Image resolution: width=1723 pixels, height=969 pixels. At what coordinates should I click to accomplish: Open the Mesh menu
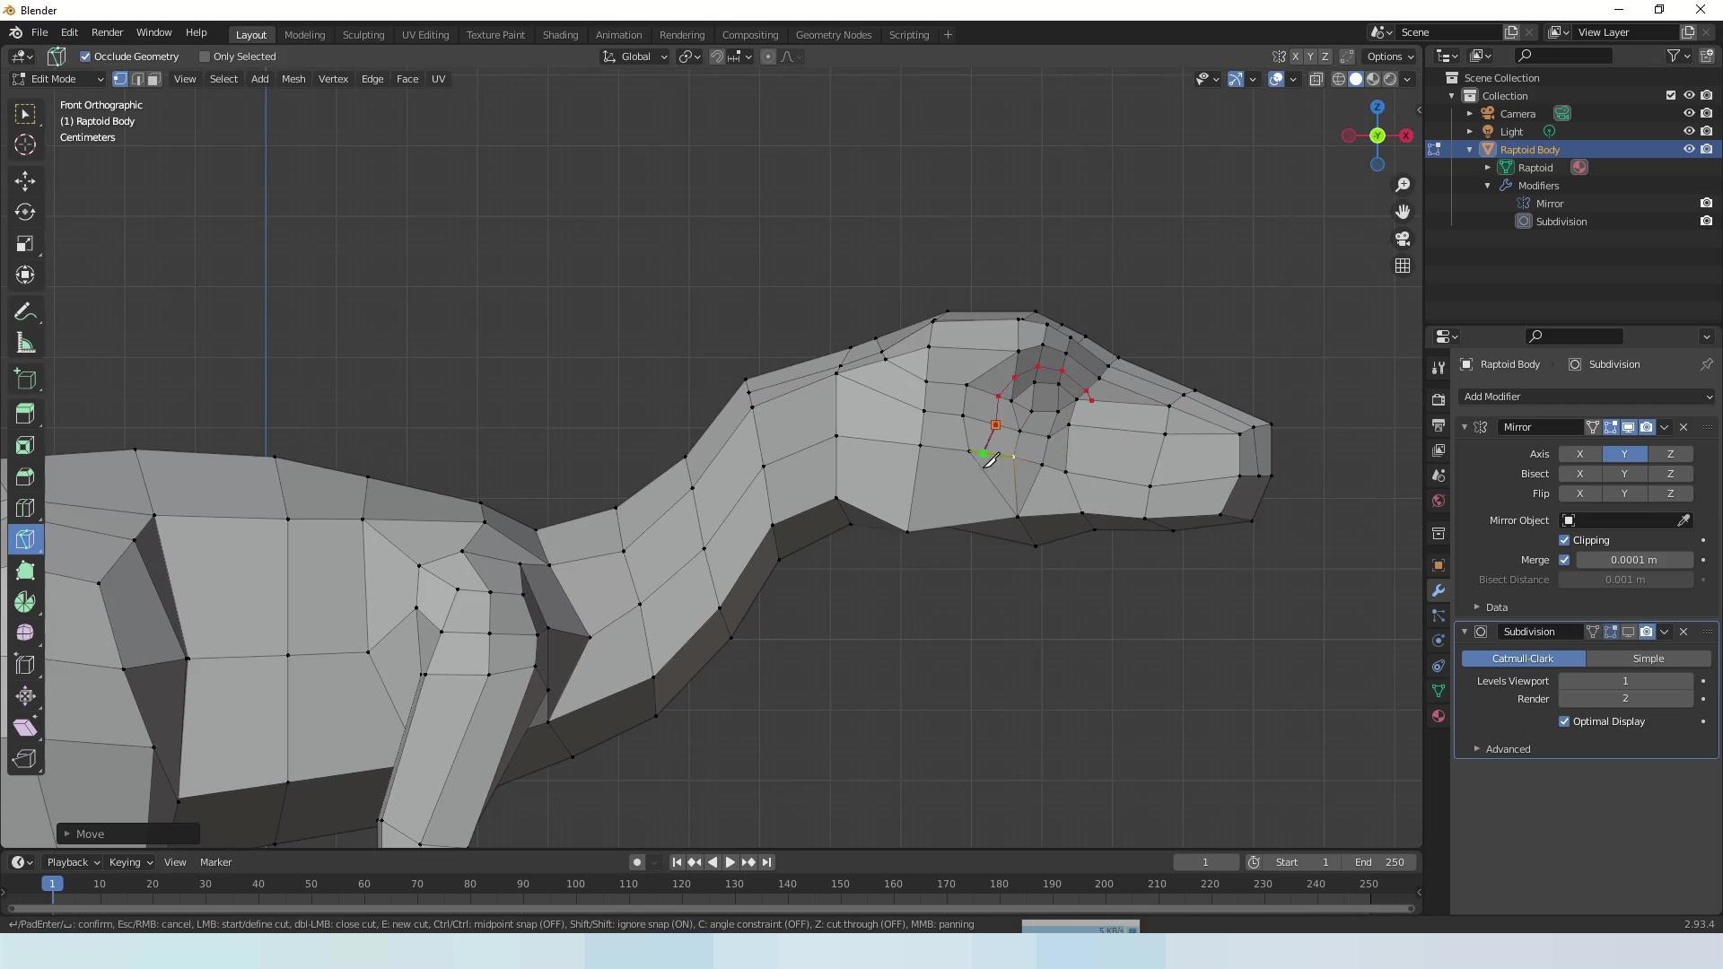[293, 79]
